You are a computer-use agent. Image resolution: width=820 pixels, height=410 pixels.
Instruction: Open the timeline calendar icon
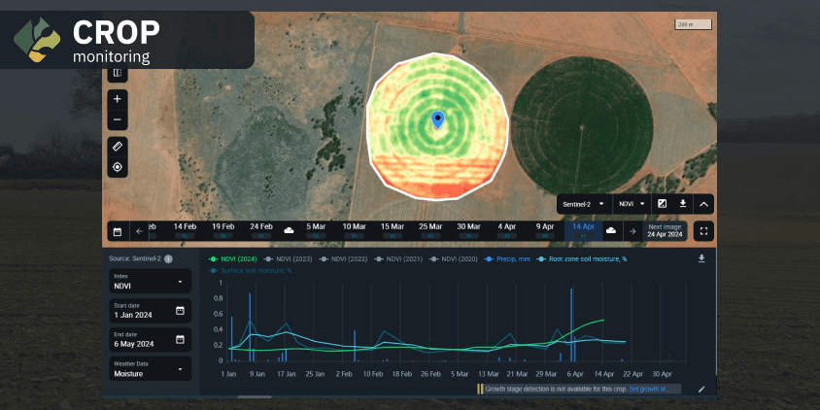[118, 231]
